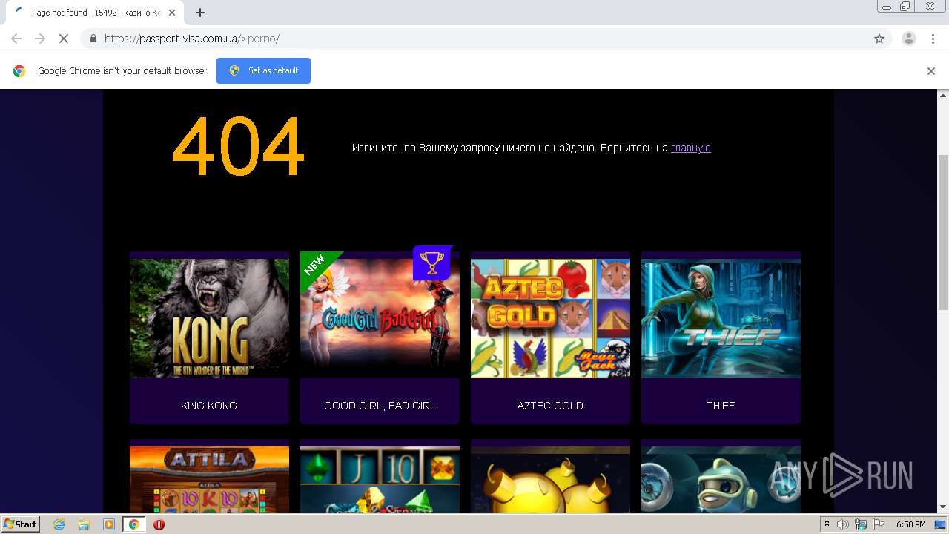Viewport: 949px width, 534px height.
Task: Click the browser forward arrow
Action: [x=40, y=39]
